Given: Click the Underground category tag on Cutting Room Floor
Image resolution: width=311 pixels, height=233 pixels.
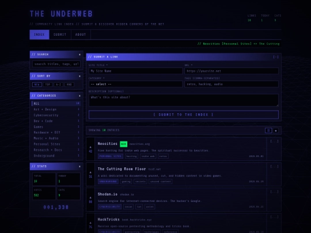Looking at the screenshot, I should pos(108,181).
